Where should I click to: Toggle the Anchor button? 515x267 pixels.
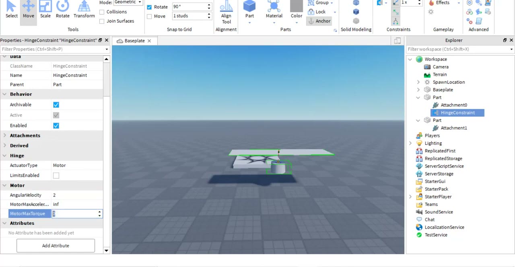pyautogui.click(x=319, y=21)
